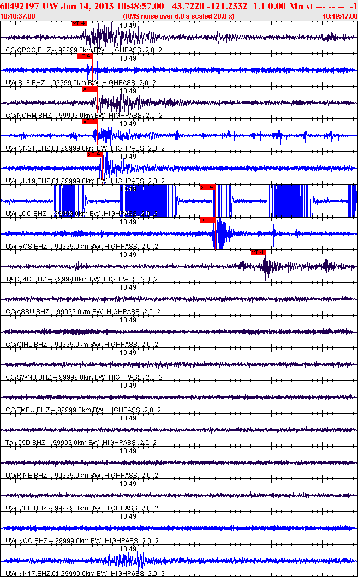Image resolution: width=358 pixels, height=577 pixels.
Task: Select the xT 4 pick flag on NN19 trace
Action: click(94, 154)
